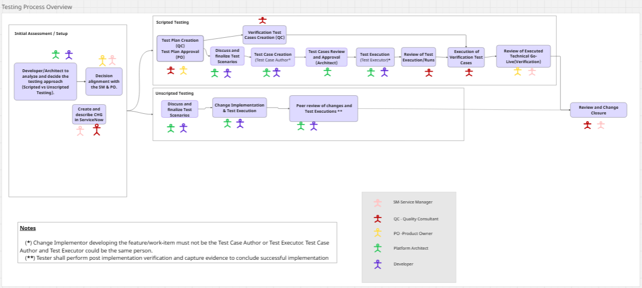Click green figure below Peer review of changes
The image size is (642, 288).
(x=301, y=126)
